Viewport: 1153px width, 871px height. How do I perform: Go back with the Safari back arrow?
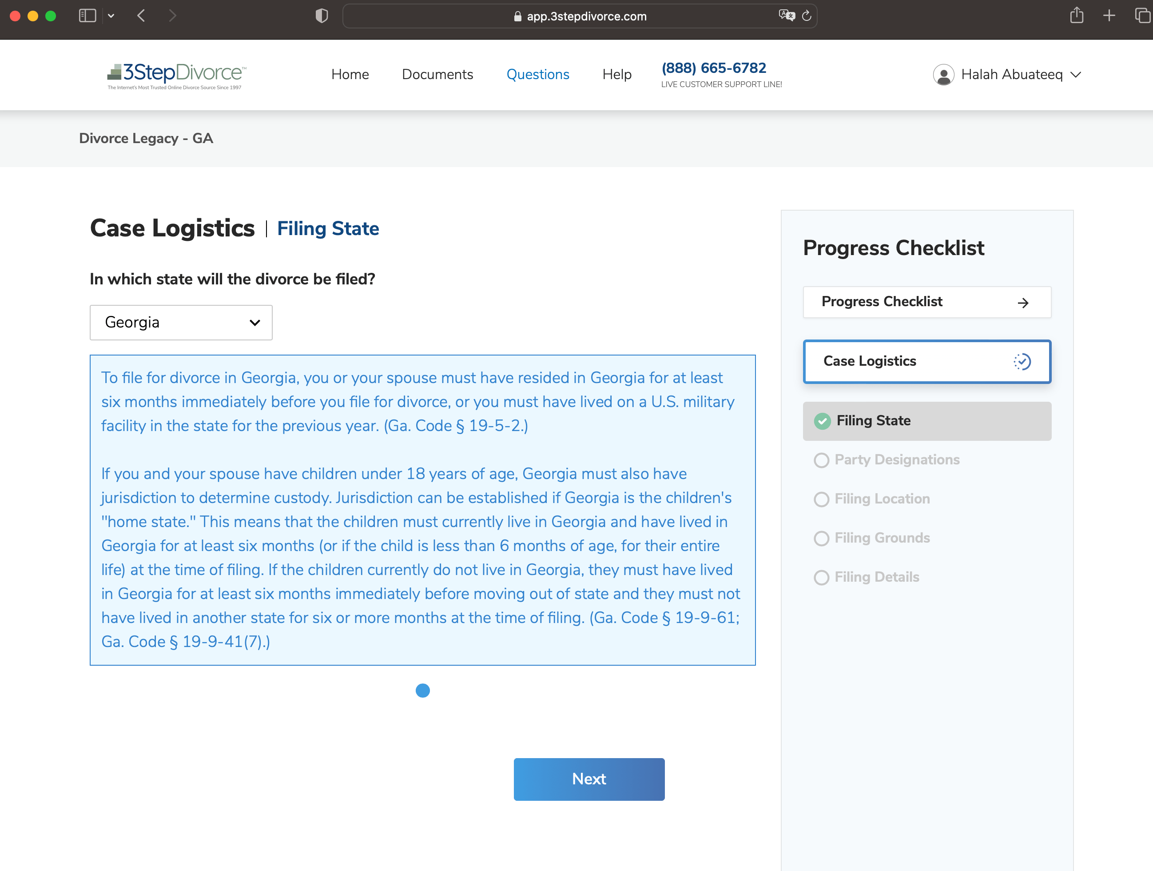coord(141,16)
